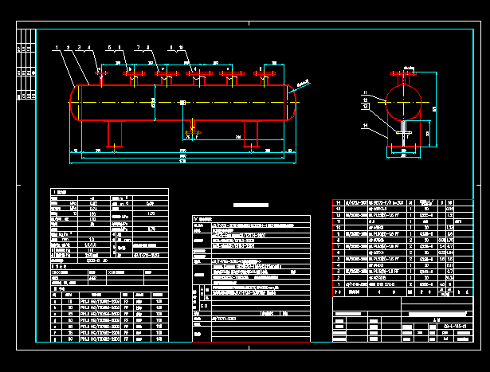Select the white title bar above the requirements table
This screenshot has width=490, height=372.
251,206
